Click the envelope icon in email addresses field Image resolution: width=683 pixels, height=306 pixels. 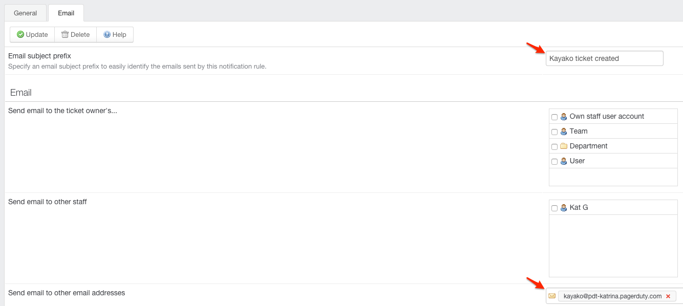point(552,296)
